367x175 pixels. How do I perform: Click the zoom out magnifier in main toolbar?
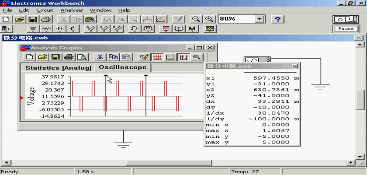coord(196,19)
